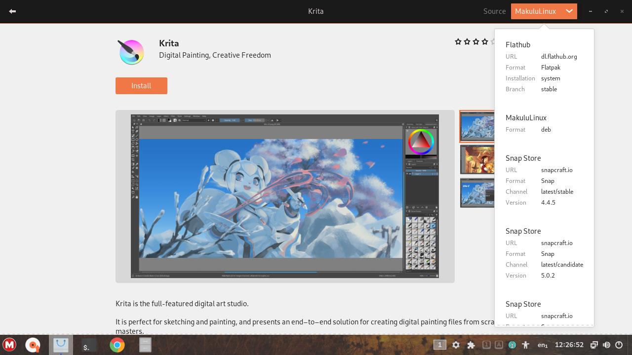This screenshot has height=355, width=632.
Task: Select the second orange artwork thumbnail
Action: 477,159
